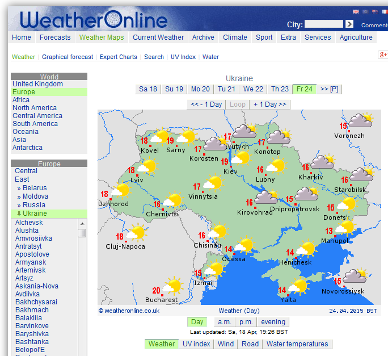
Task: Open the Archive menu
Action: [203, 37]
